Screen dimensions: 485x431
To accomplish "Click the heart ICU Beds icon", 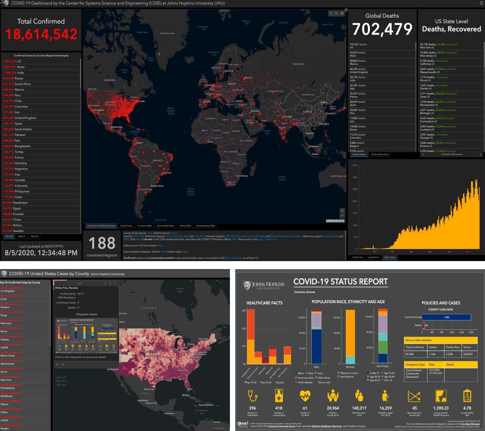I will coord(305,396).
